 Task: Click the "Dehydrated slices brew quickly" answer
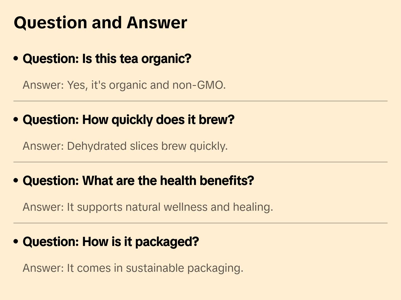coord(125,146)
